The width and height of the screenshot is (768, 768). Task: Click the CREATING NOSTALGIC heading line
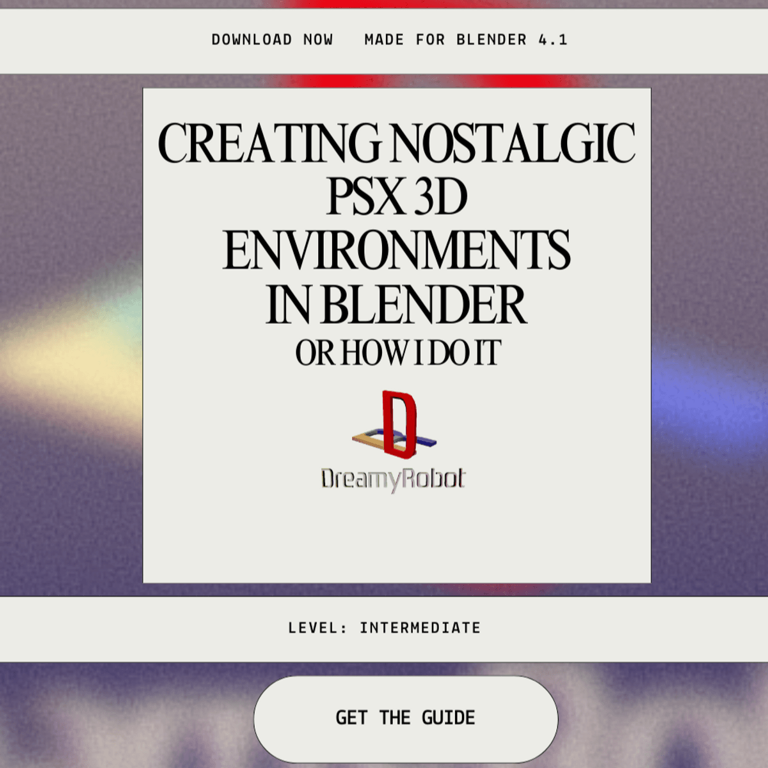(396, 143)
